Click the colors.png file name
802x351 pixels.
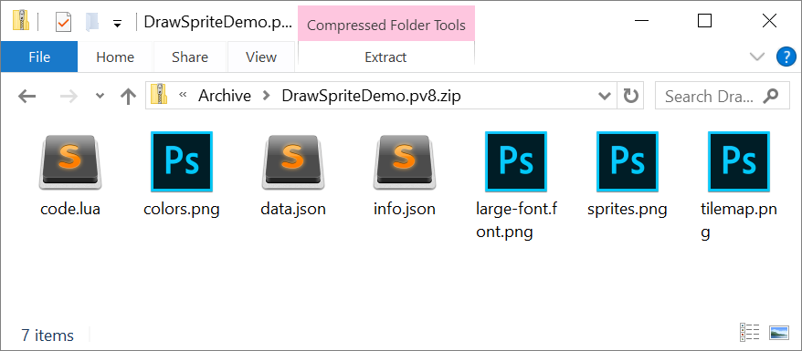pyautogui.click(x=182, y=209)
